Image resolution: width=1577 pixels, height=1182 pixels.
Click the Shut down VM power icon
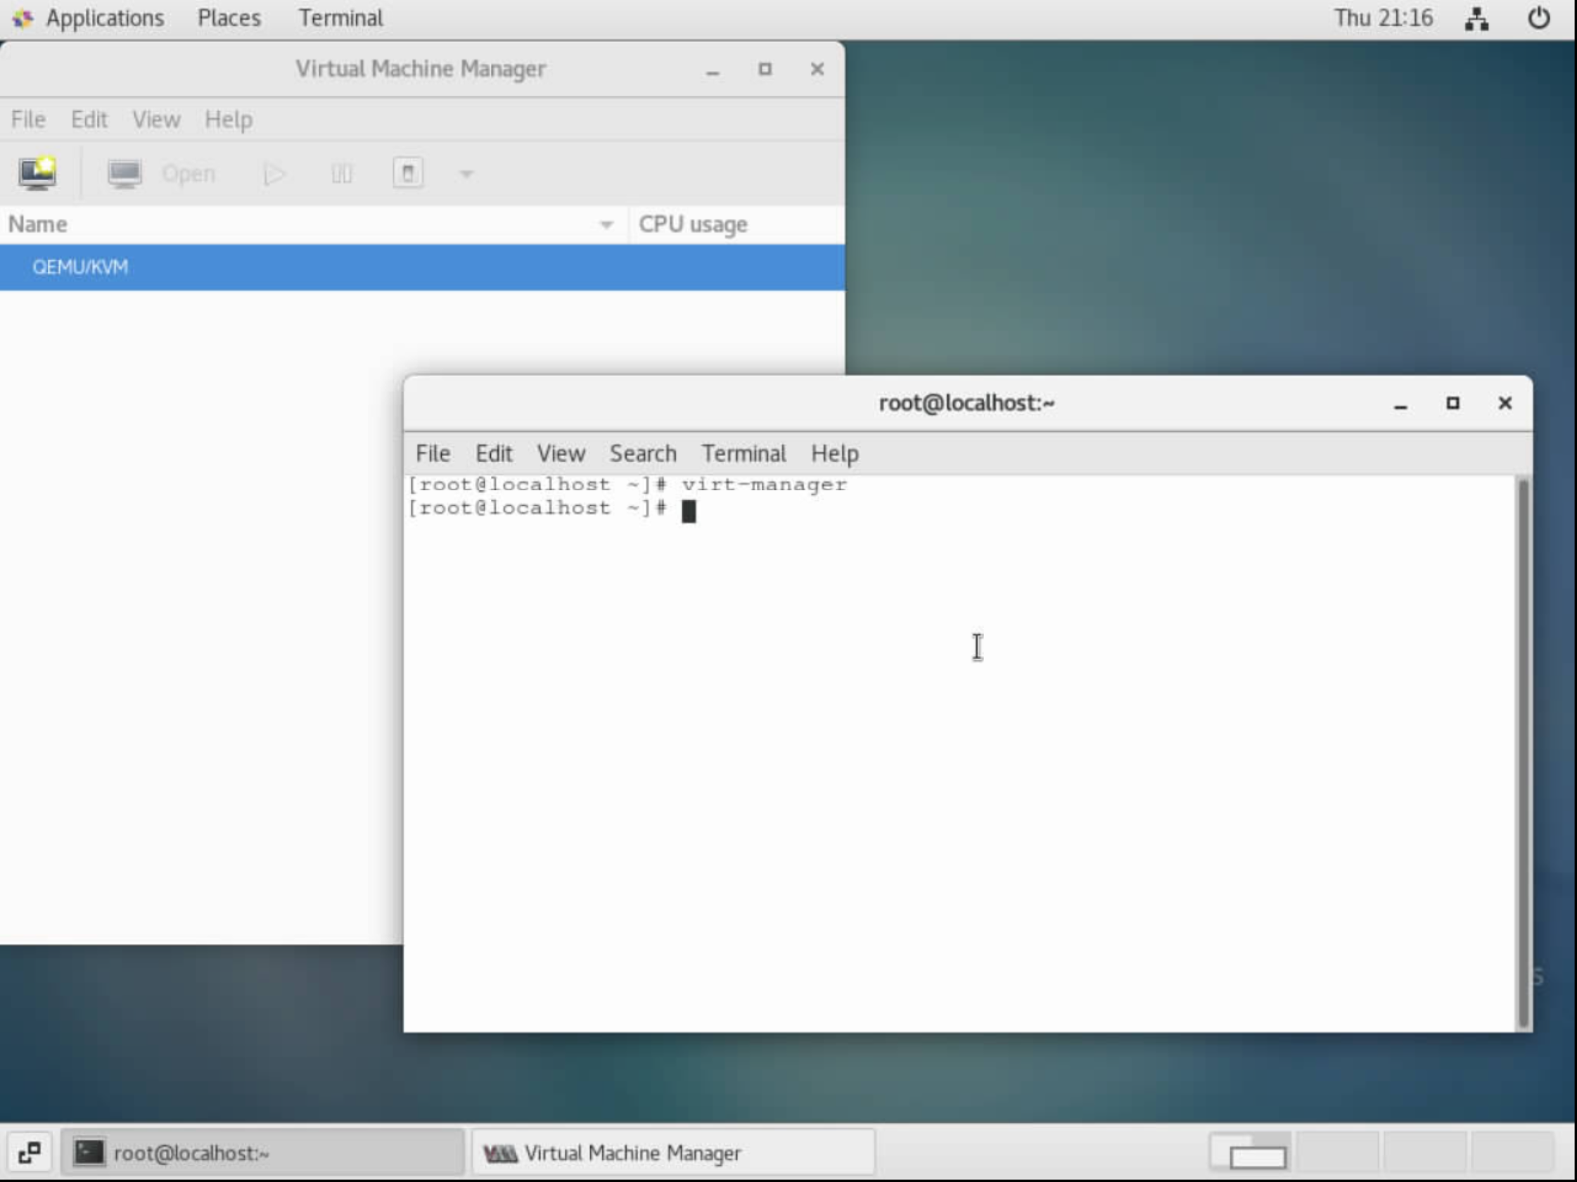pos(408,173)
